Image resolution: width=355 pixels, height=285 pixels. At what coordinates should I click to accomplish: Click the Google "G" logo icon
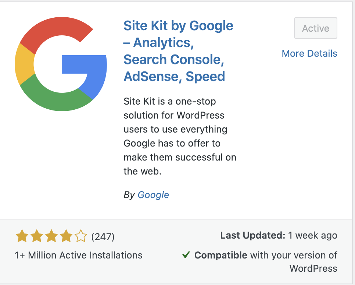point(61,64)
